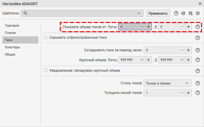Click the Применить button
The image size is (204, 127).
(158, 13)
